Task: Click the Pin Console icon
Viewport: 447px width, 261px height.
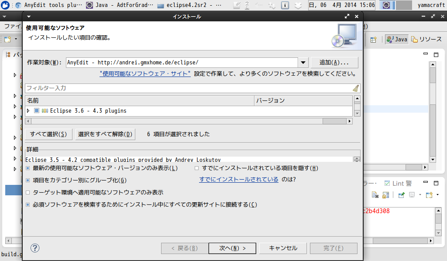Action: pyautogui.click(x=402, y=195)
